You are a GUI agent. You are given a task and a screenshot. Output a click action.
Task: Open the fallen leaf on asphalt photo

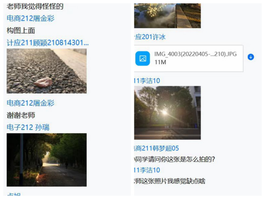47,71
